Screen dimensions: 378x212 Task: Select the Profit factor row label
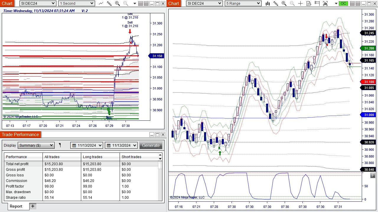15,186
